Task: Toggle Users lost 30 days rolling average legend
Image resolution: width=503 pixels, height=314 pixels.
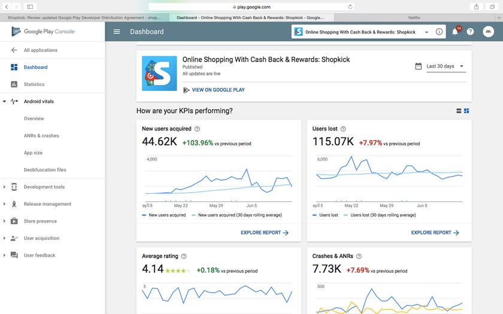Action: coord(380,215)
